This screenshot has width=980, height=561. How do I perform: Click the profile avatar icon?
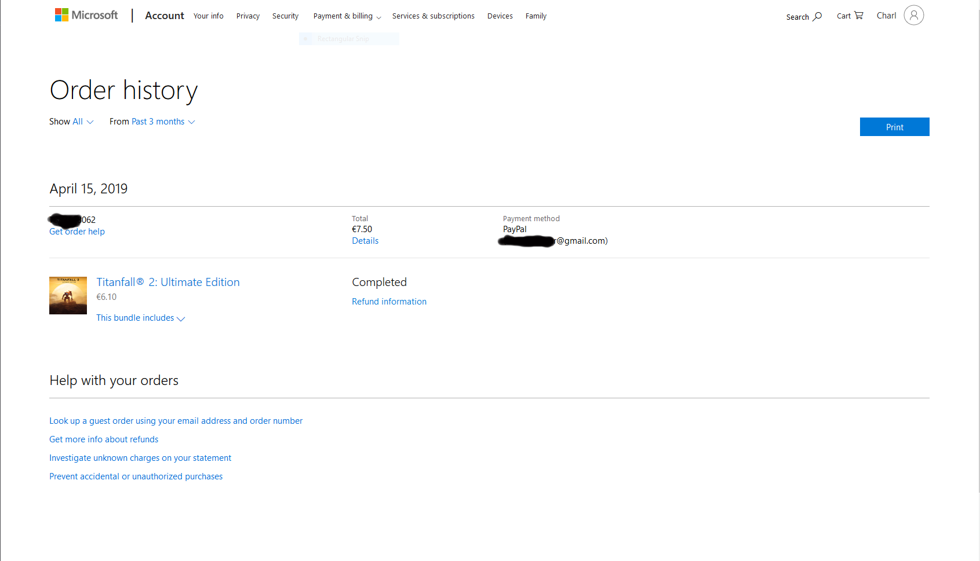(914, 16)
